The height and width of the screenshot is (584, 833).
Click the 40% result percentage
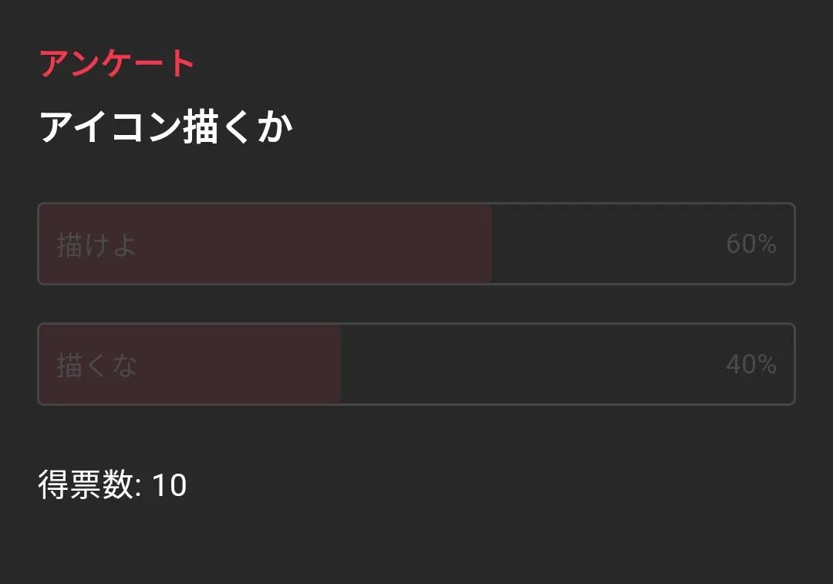(x=750, y=364)
